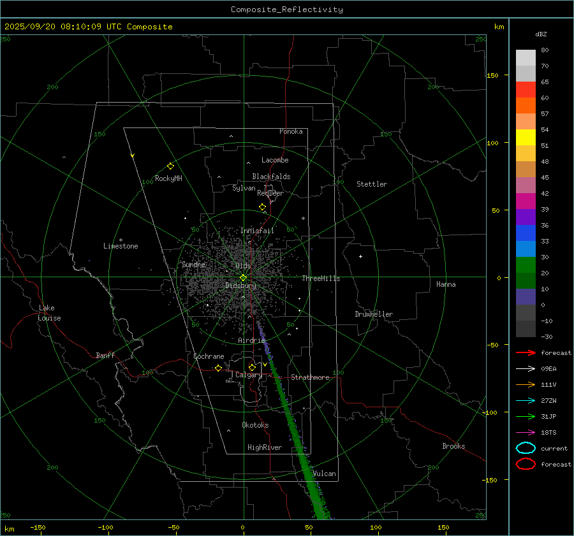574x536 pixels.
Task: Select the white 09EA arrow in legend
Action: (525, 368)
